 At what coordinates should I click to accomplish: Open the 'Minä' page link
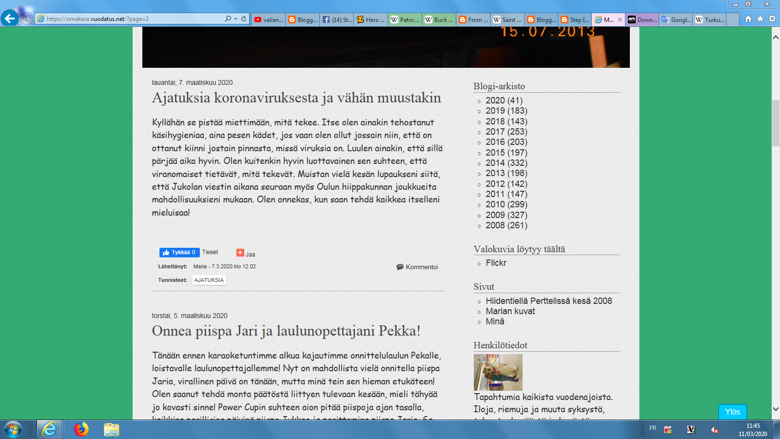tap(495, 321)
